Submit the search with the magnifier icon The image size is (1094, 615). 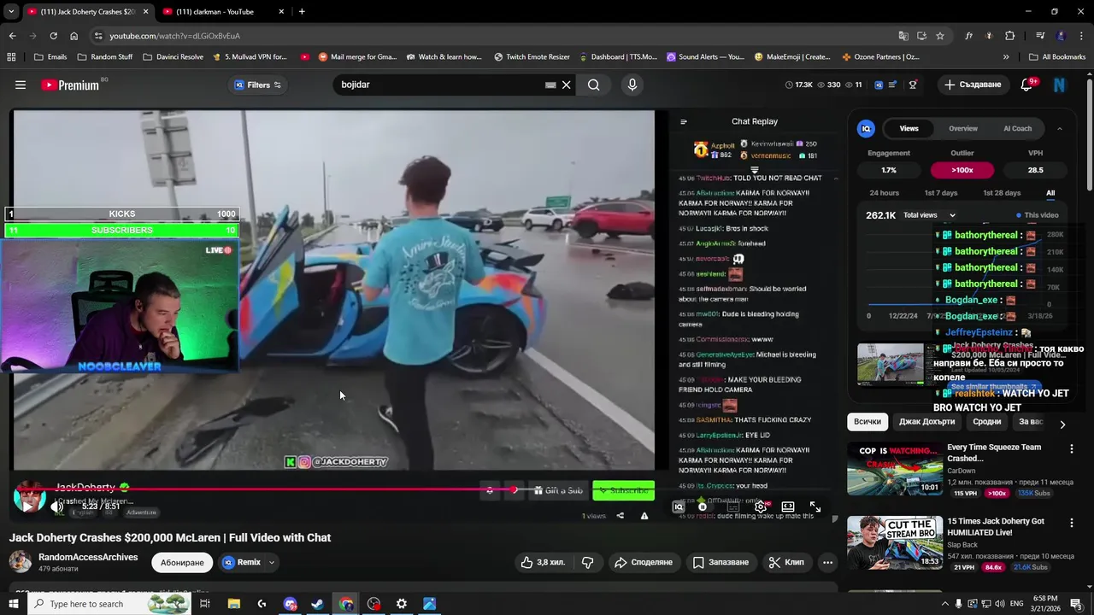[593, 85]
